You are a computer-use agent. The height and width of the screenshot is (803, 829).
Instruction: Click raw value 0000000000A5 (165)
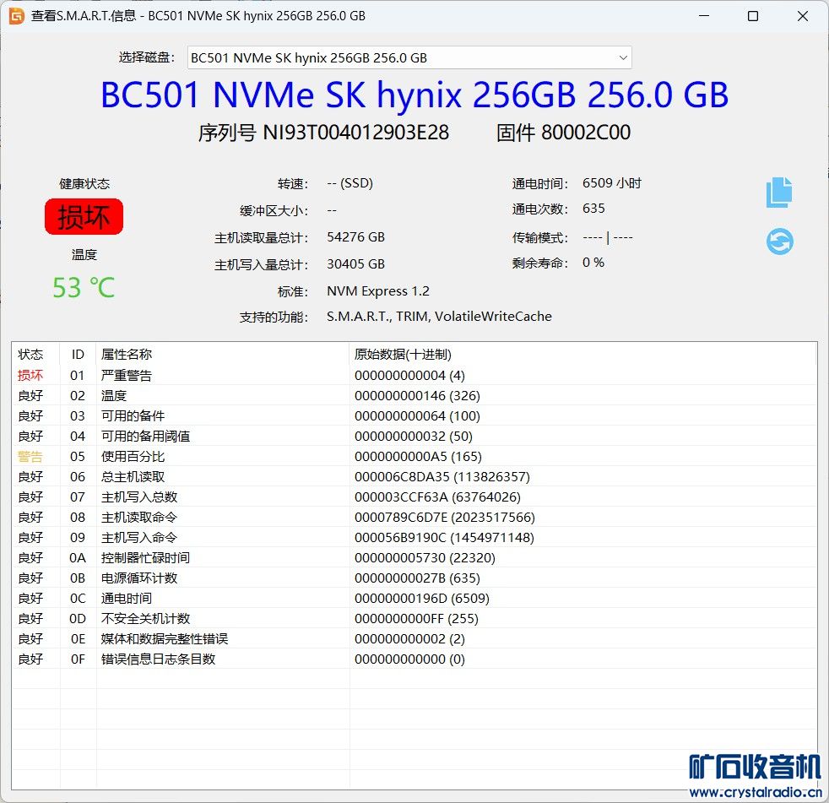point(418,457)
